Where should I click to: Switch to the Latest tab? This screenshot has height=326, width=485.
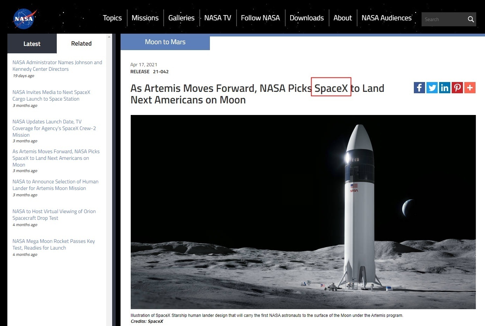(32, 43)
